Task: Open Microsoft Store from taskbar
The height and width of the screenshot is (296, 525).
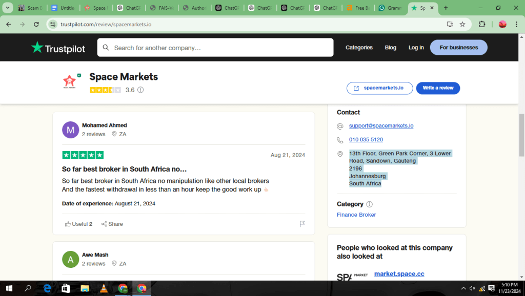Action: pyautogui.click(x=66, y=288)
